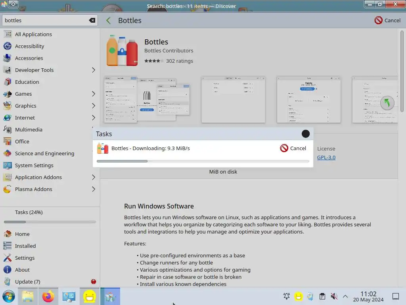
Task: Expand the Internet category
Action: coord(94,118)
